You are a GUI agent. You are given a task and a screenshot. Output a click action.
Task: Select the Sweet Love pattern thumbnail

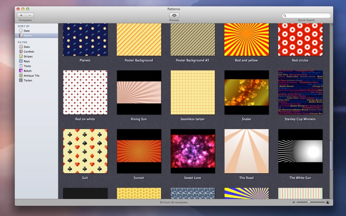[192, 151]
